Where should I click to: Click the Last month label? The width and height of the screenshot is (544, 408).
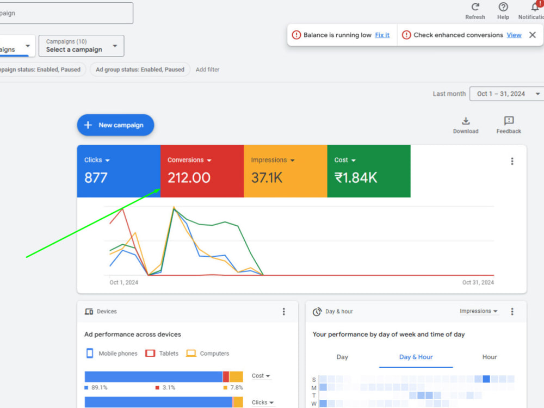pyautogui.click(x=449, y=94)
